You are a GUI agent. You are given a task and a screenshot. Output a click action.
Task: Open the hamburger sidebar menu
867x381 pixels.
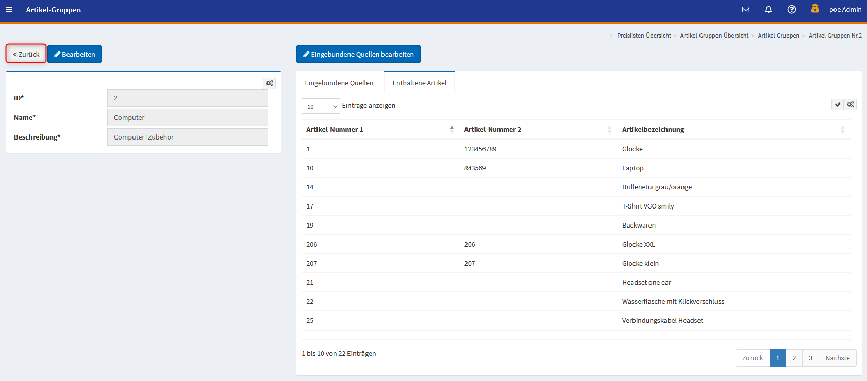point(9,9)
